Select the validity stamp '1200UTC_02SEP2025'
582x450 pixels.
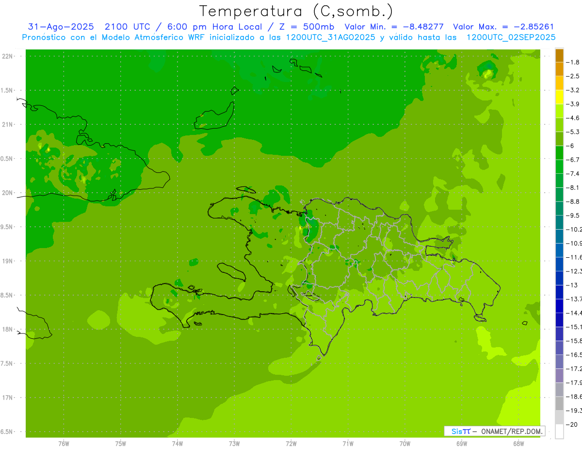(x=511, y=37)
